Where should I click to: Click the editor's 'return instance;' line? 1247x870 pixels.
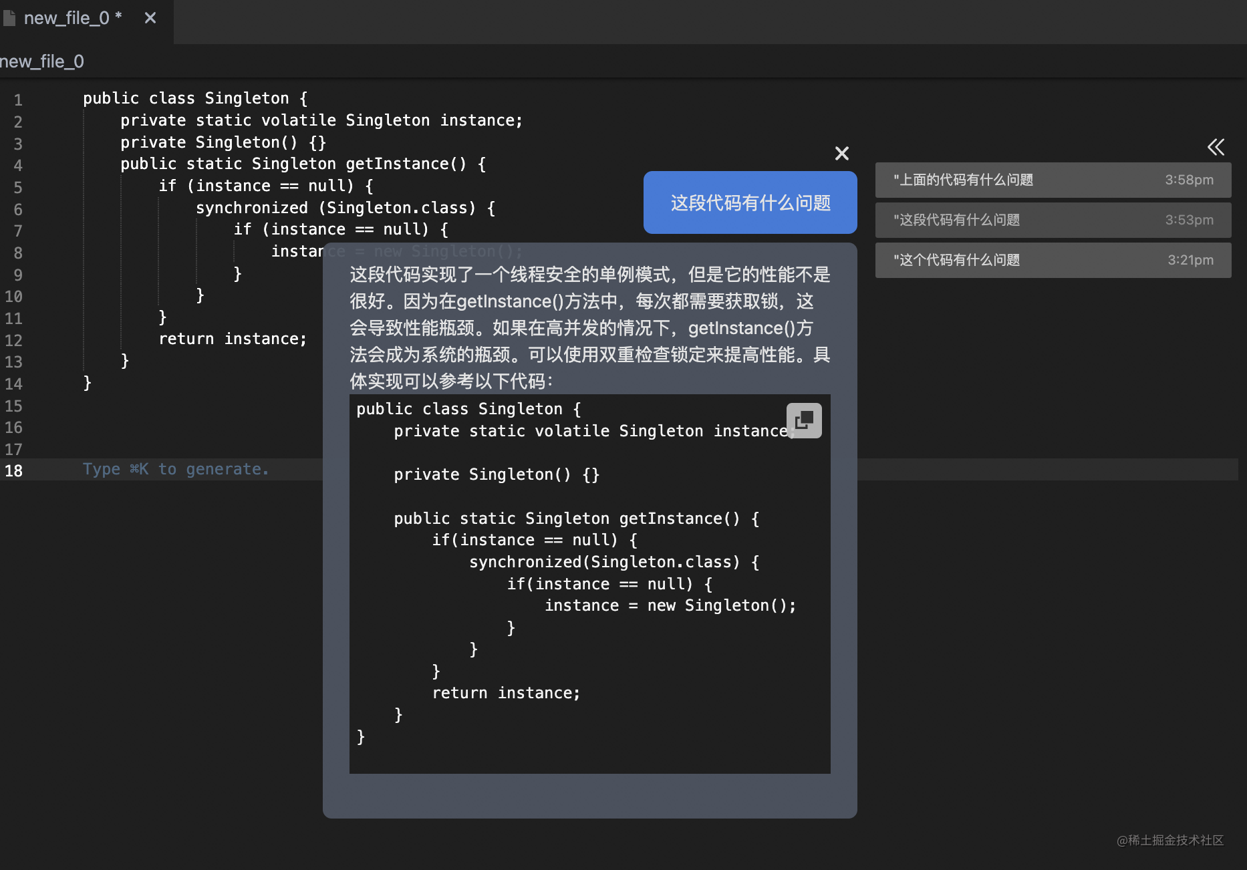click(x=232, y=339)
